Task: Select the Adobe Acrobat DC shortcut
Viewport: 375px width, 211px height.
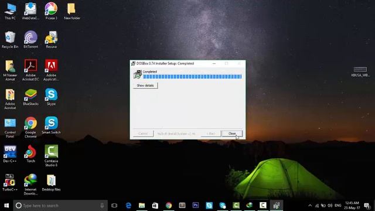Action: coord(30,70)
